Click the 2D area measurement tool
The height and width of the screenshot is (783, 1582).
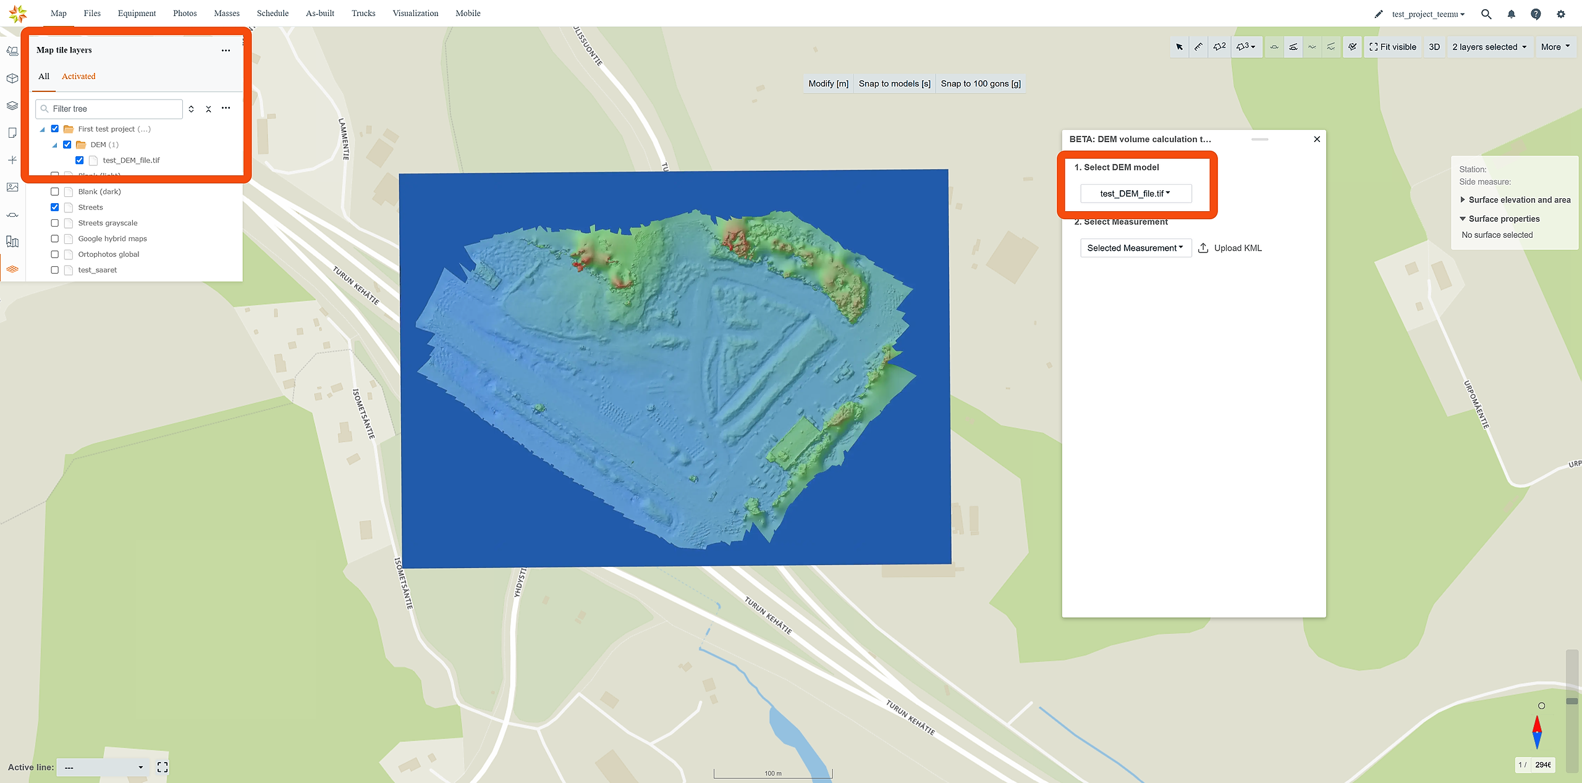[x=1219, y=47]
